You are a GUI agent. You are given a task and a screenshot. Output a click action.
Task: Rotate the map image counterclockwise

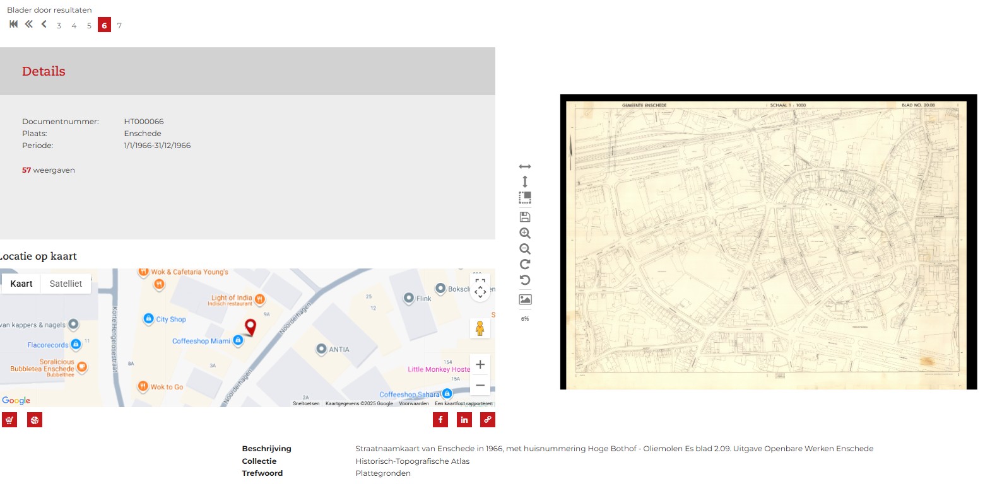(524, 280)
